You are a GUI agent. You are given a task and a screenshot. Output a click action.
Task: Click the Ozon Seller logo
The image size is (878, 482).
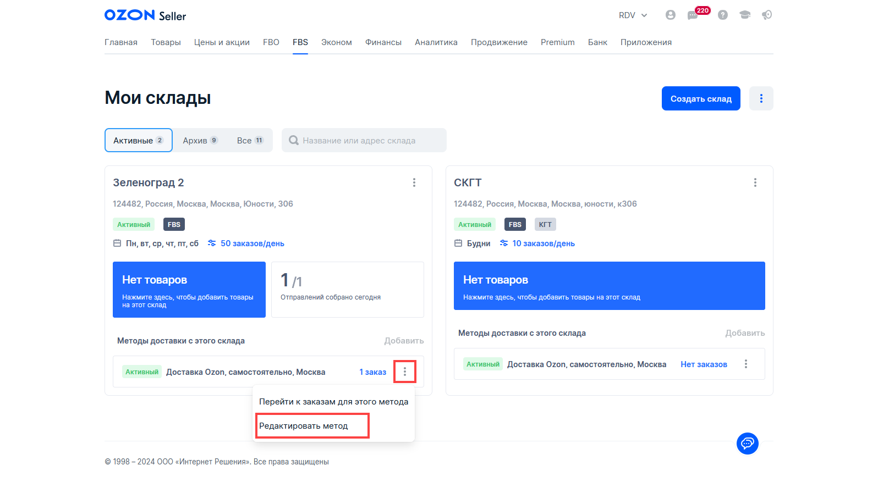145,15
